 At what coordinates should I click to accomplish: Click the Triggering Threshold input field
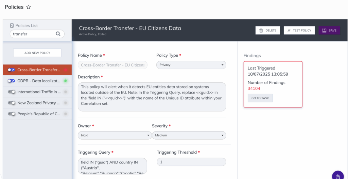[x=191, y=162]
